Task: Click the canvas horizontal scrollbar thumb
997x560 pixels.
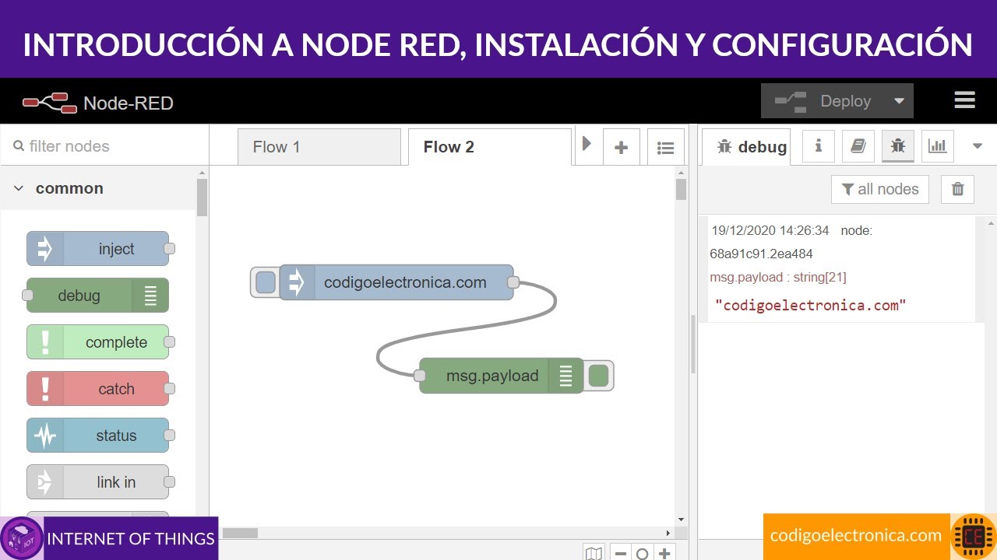Action: pos(240,533)
